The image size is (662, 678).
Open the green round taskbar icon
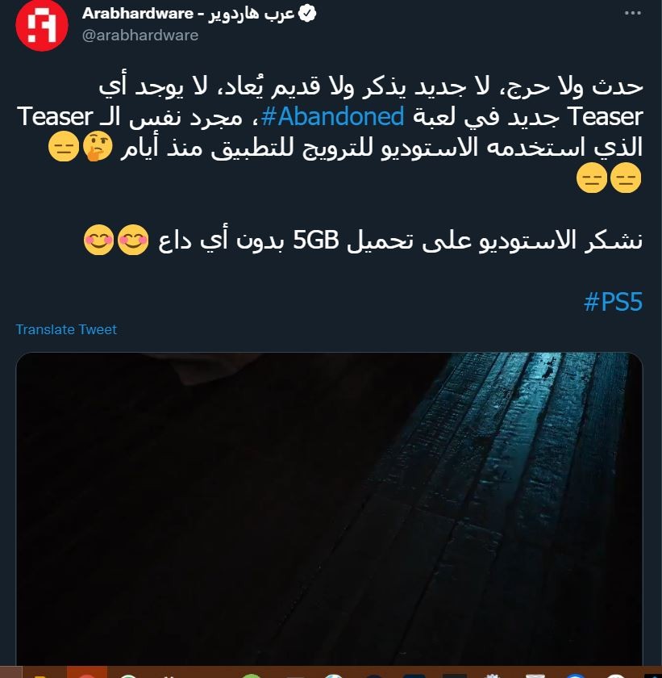click(x=251, y=675)
